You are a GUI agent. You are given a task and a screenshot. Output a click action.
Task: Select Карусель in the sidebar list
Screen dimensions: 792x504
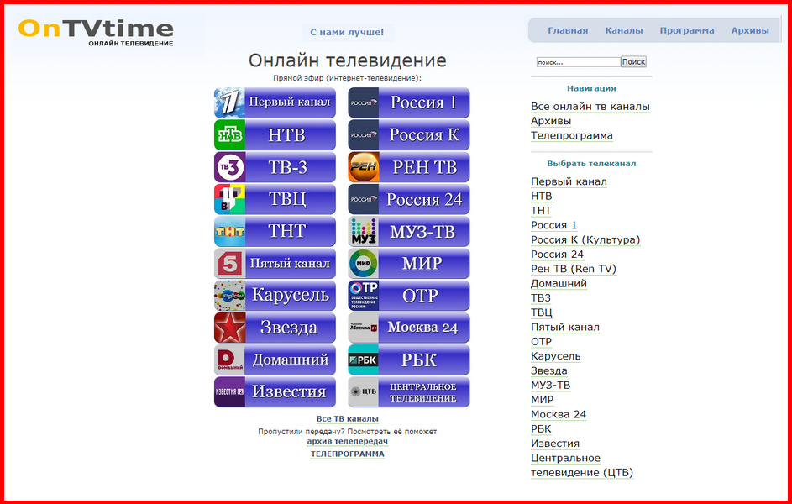tap(556, 356)
